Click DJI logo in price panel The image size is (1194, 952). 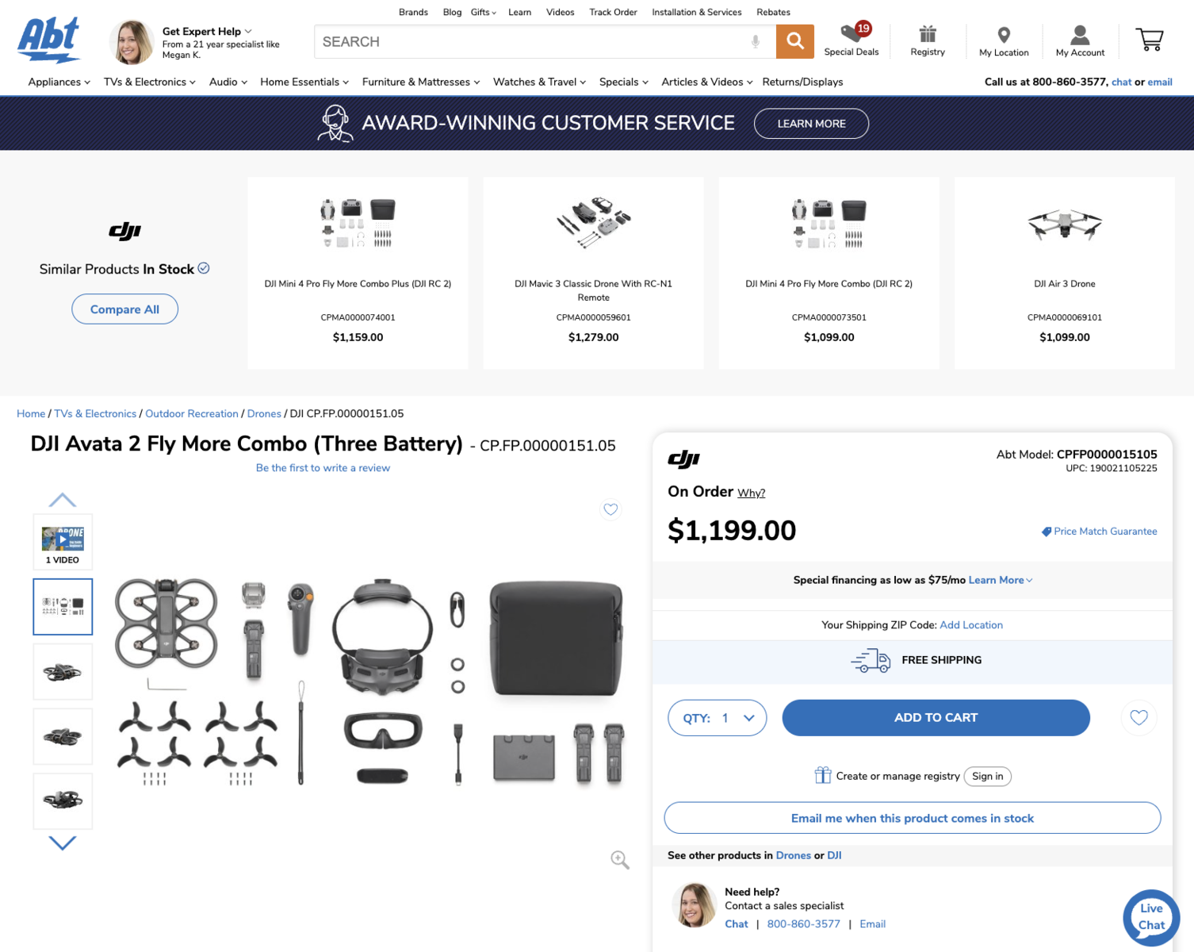click(x=683, y=459)
